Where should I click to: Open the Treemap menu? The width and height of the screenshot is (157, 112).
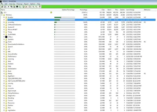coord(19,4)
